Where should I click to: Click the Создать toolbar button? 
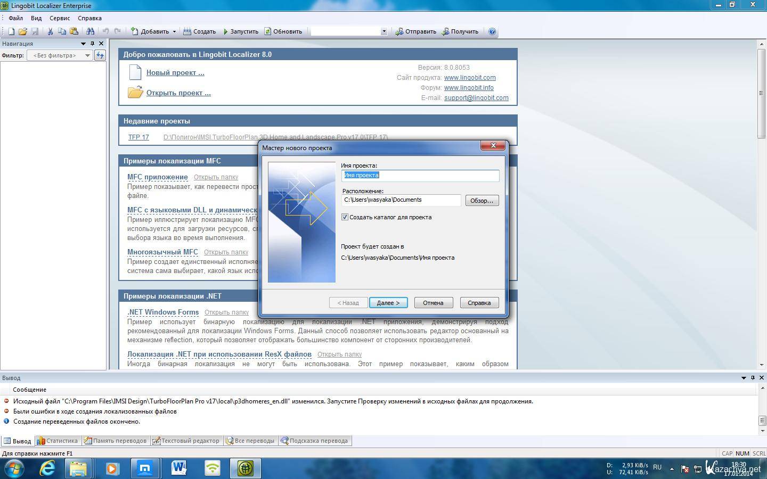click(200, 31)
